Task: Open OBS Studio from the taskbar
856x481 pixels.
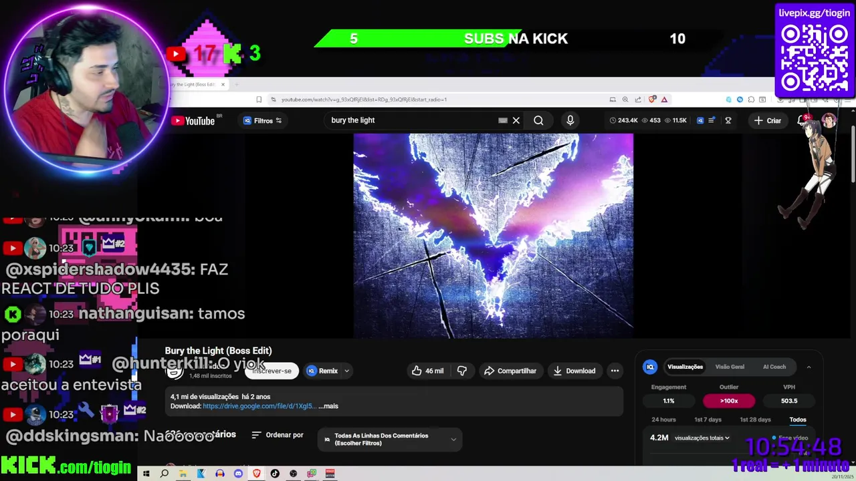Action: point(293,474)
